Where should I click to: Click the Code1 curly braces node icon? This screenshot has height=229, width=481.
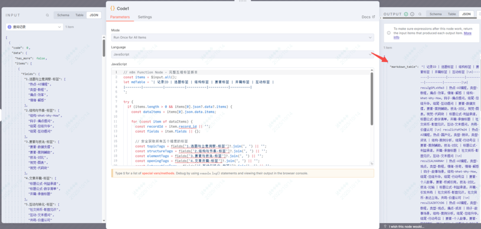tap(113, 8)
